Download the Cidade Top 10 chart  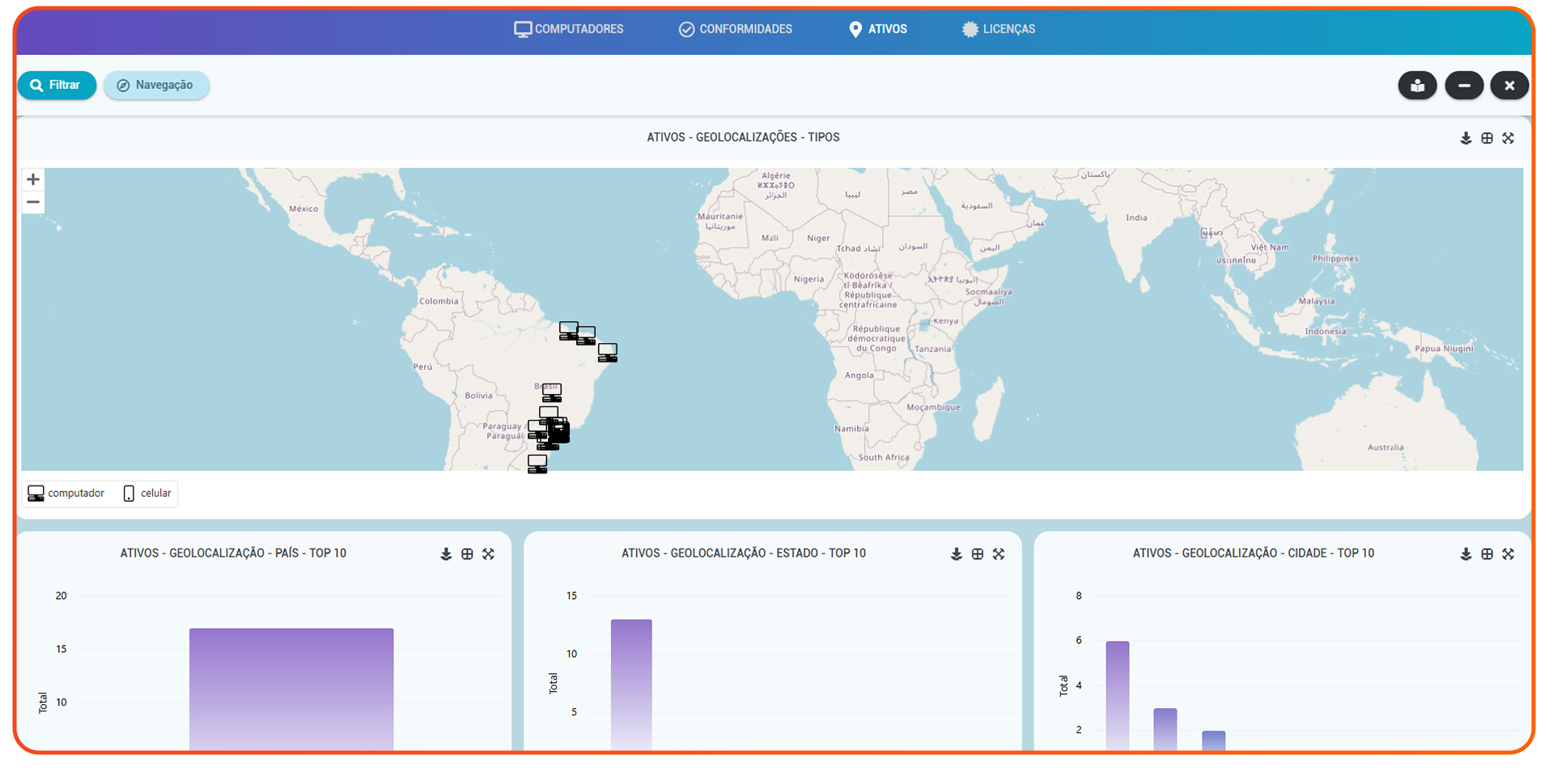tap(1466, 554)
